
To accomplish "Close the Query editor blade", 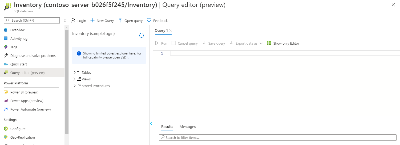I will click(393, 5).
